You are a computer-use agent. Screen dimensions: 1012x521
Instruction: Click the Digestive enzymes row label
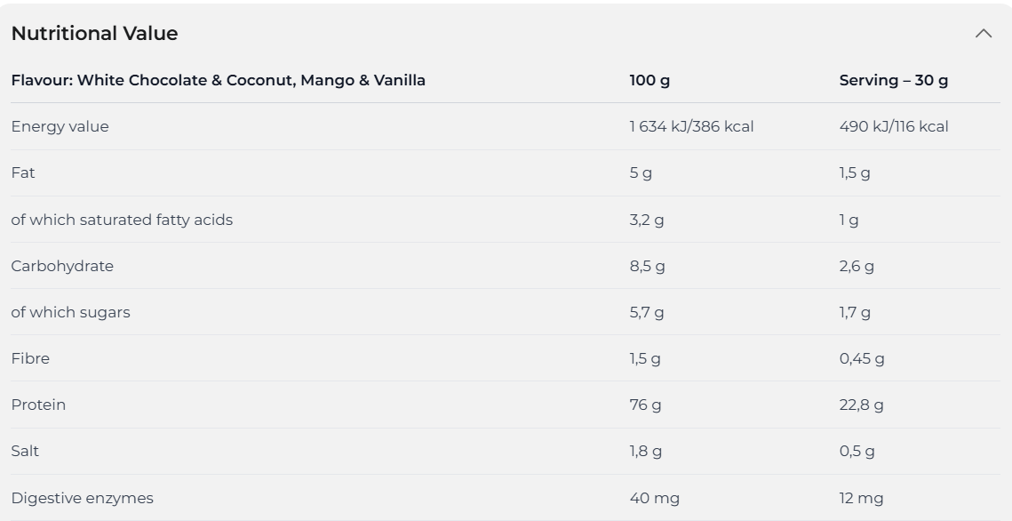pyautogui.click(x=82, y=499)
